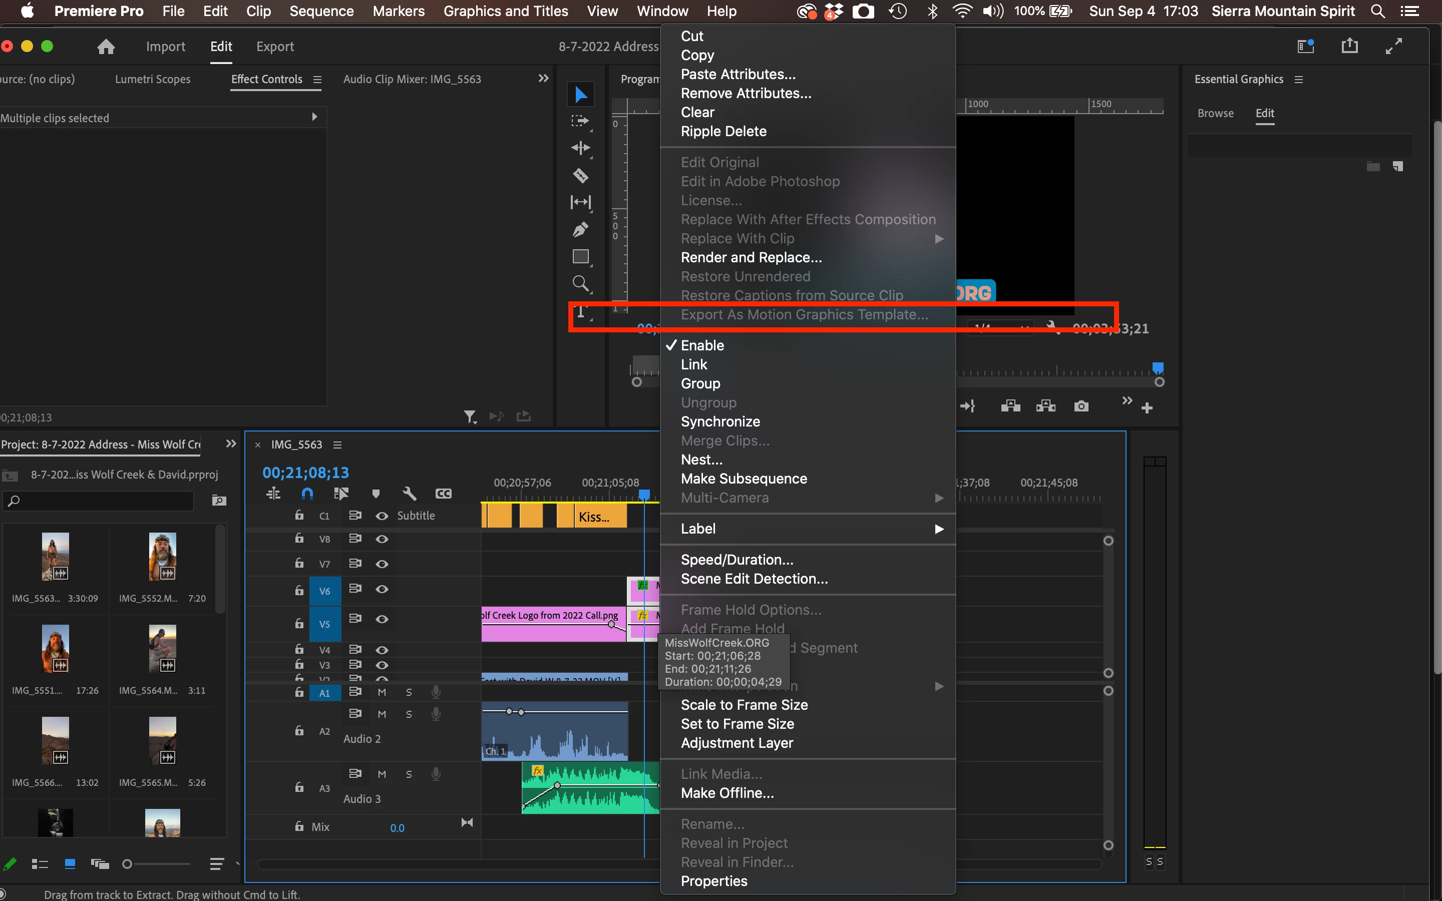
Task: Select the Pen tool
Action: click(x=580, y=229)
